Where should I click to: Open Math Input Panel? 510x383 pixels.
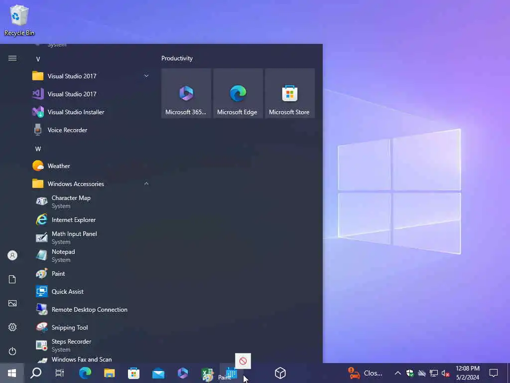[x=91, y=238]
